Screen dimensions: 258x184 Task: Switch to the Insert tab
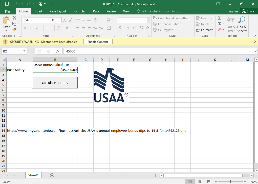pos(38,11)
